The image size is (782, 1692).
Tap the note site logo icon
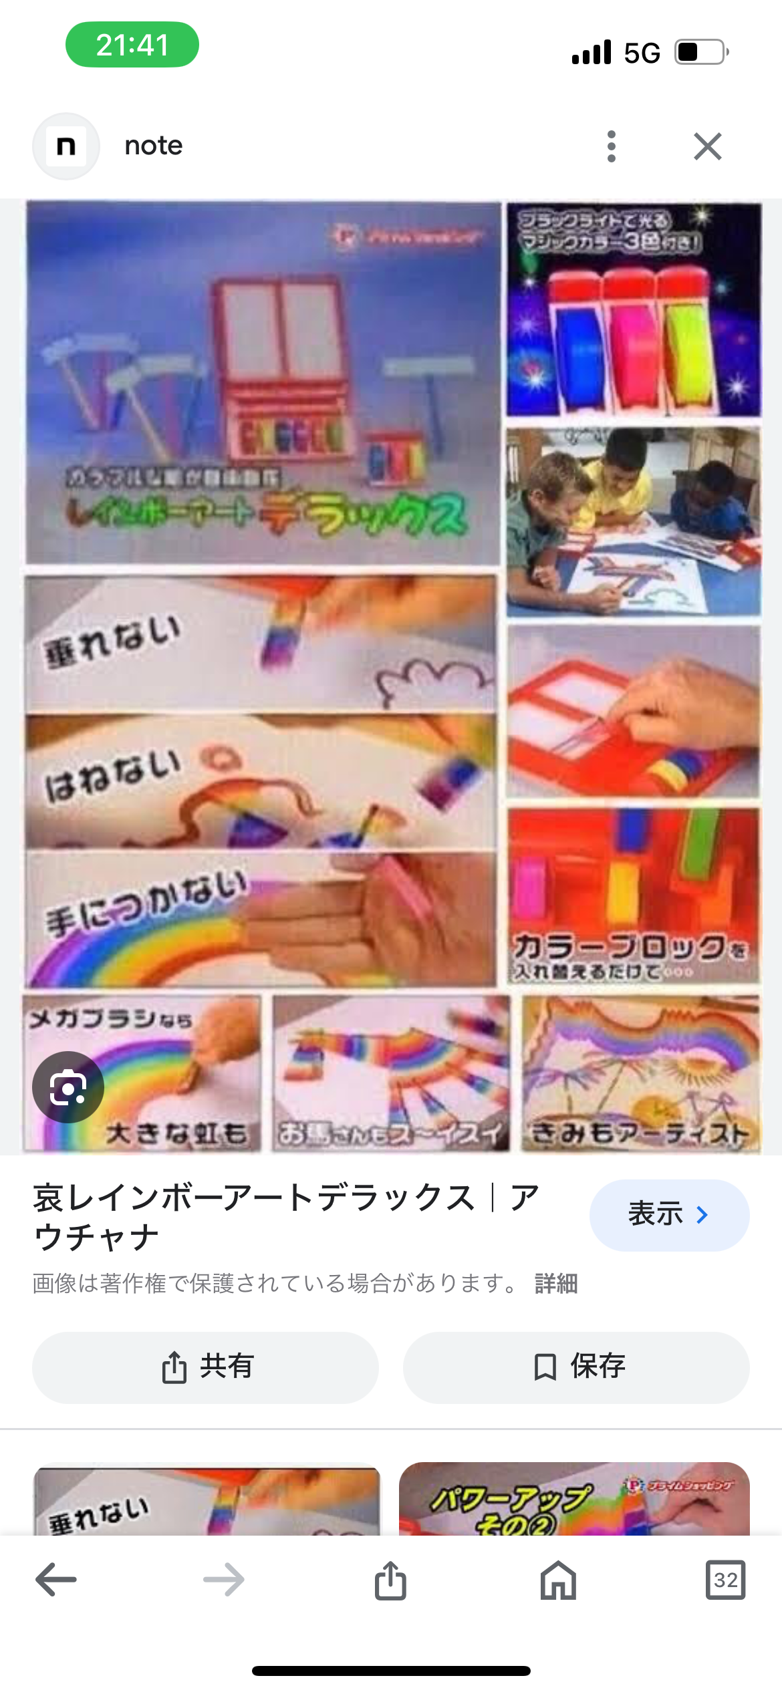[66, 146]
